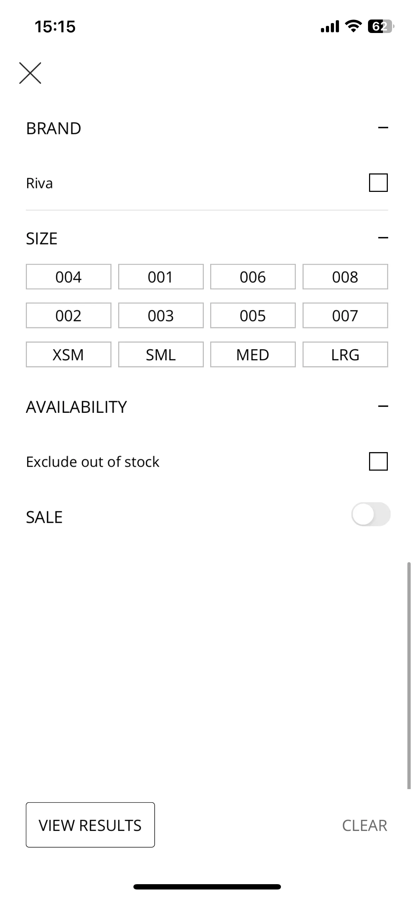Click the vertical scrollbar thumb
Viewport: 414px width, 898px height.
[x=409, y=675]
